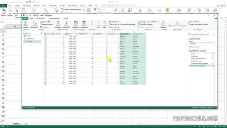Image resolution: width=227 pixels, height=128 pixels.
Task: Open Entwicklertools tab in Excel ribbon
Action: pos(72,6)
